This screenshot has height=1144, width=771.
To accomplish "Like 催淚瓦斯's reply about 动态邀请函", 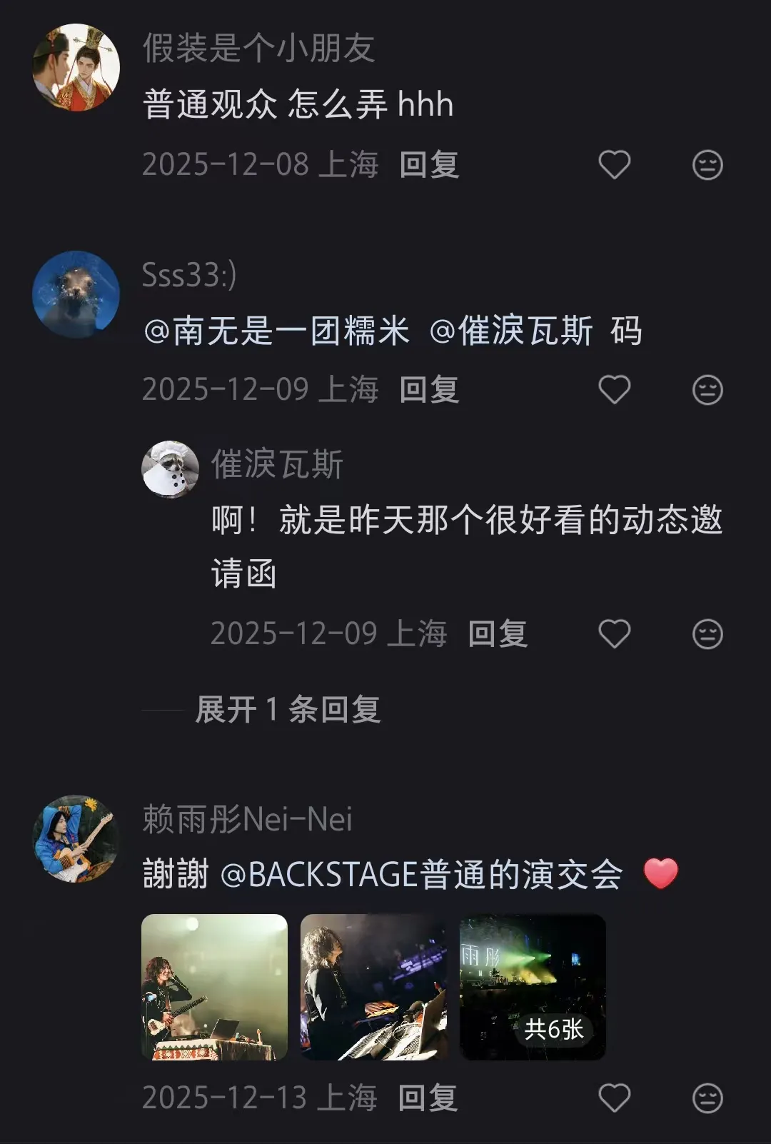I will coord(614,634).
